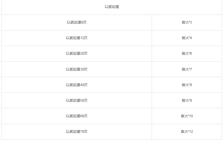Select the 以武论道50次 cell

click(76, 101)
